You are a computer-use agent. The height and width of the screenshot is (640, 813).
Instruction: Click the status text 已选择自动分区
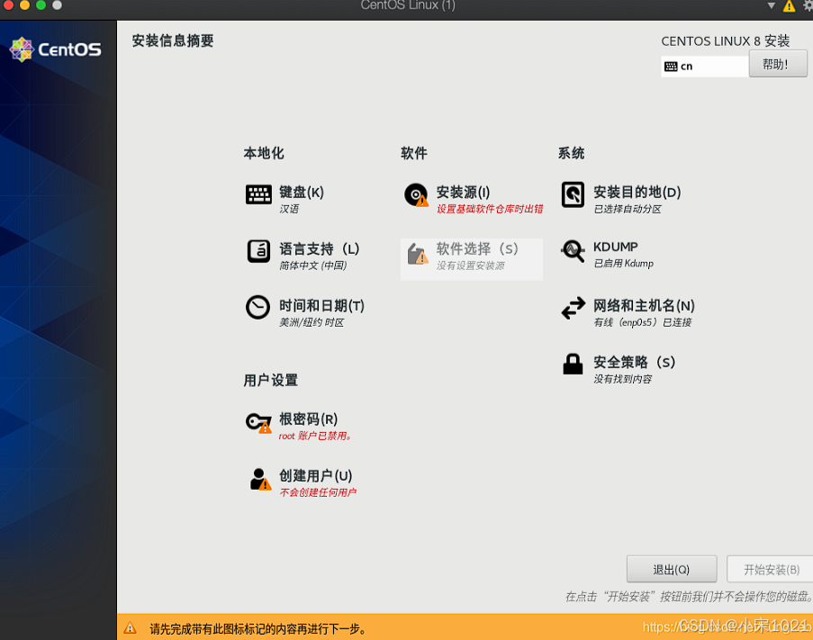628,209
